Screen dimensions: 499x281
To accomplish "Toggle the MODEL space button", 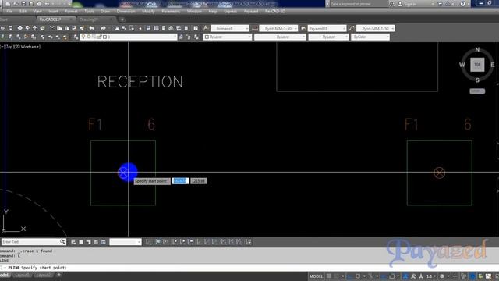I will tap(316, 276).
